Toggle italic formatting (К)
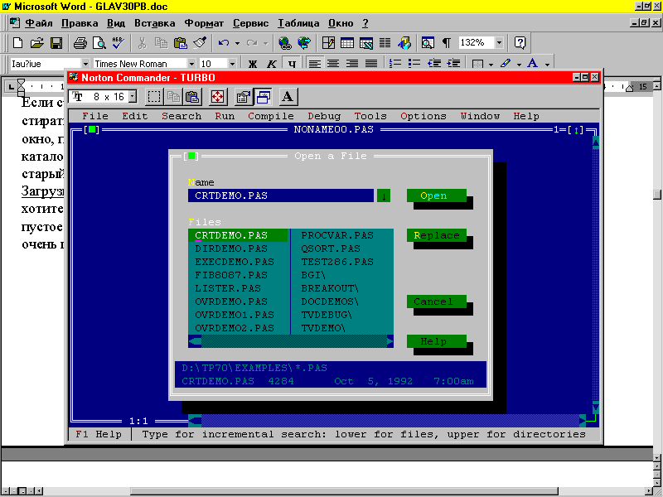Viewport: 663px width, 497px height. click(x=272, y=64)
